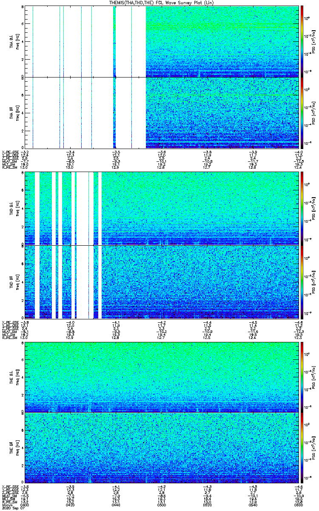Click the 0540 time tick label
Viewport: 319px width, 511px height.
(253, 505)
